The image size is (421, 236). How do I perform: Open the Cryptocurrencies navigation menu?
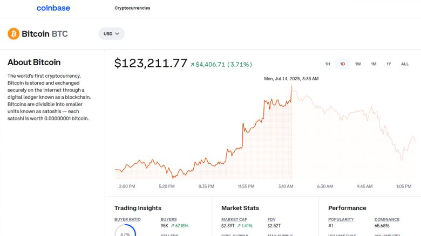[132, 8]
